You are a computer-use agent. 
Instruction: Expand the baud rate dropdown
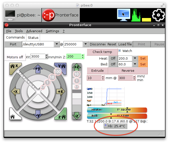[x=86, y=44]
